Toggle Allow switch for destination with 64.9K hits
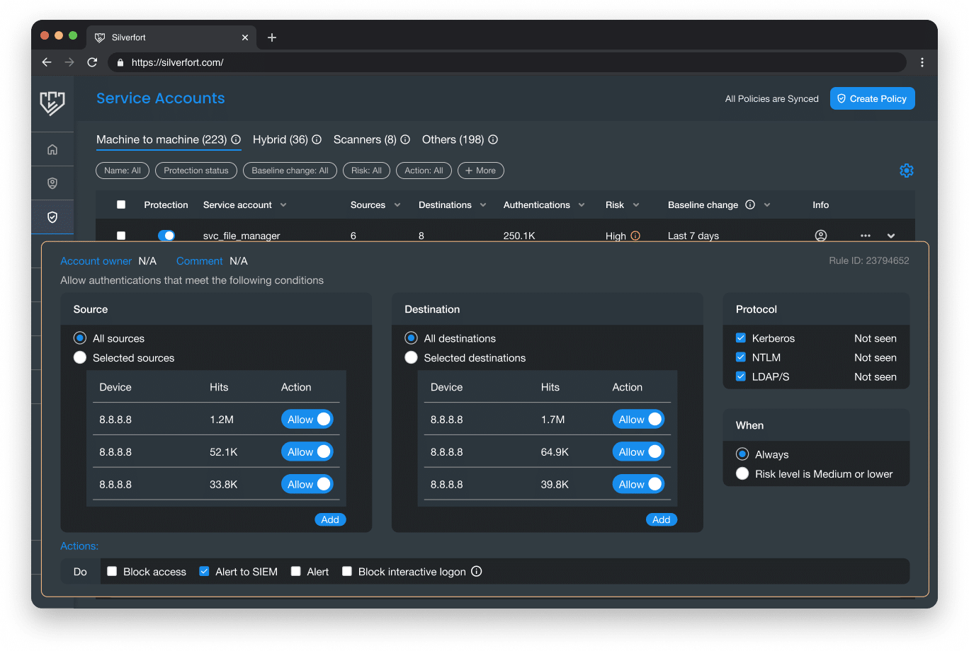969x651 pixels. [x=638, y=451]
